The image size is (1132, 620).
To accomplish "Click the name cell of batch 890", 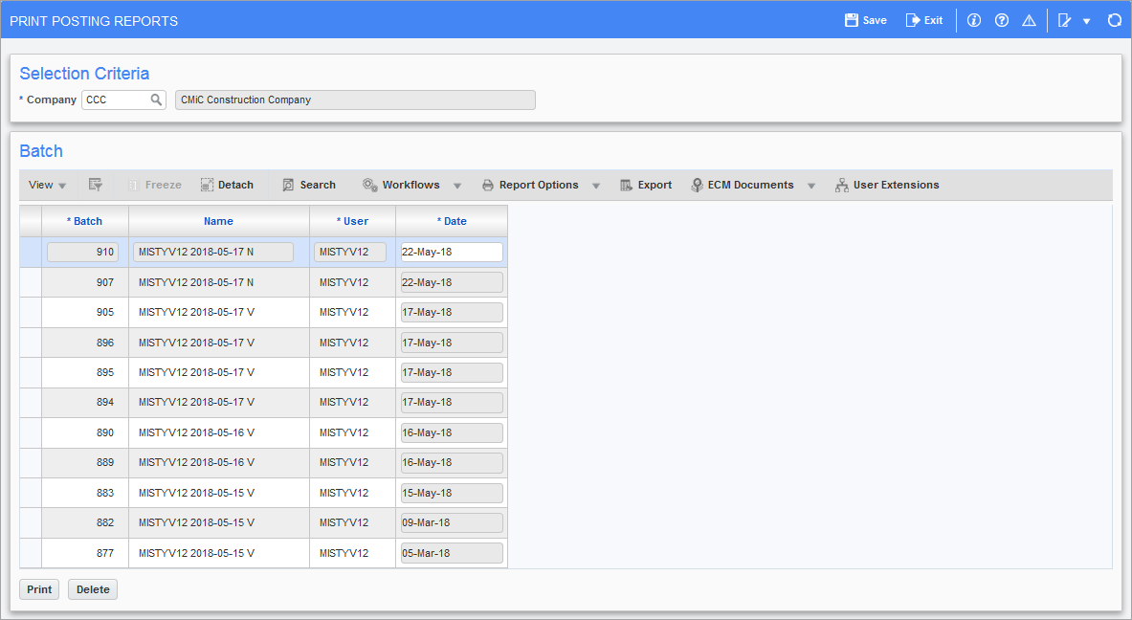I will pos(219,432).
